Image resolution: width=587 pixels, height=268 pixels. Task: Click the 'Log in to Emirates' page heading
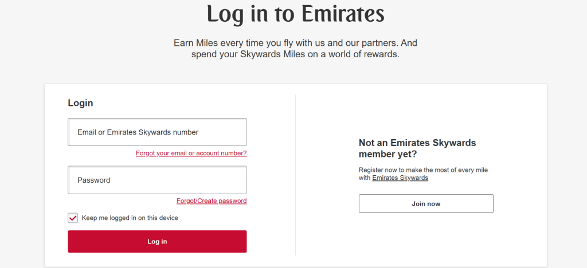[295, 14]
